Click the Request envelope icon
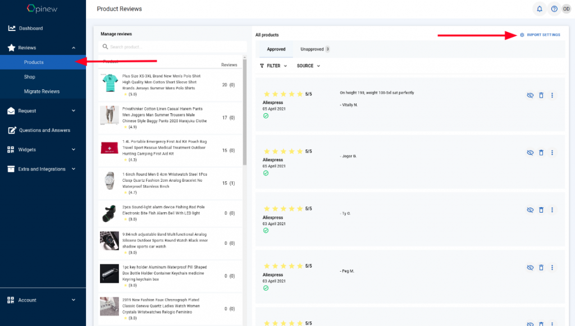Viewport: 575px width, 326px height. [11, 111]
